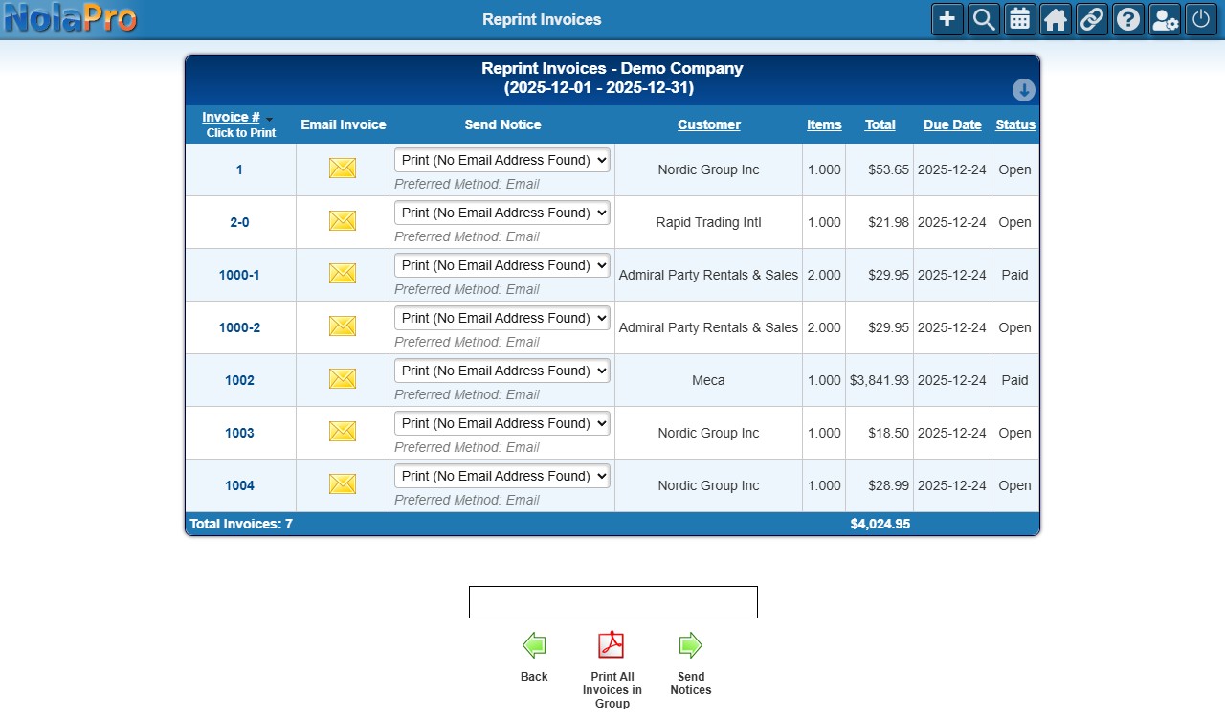Sort by Items column header
1225x719 pixels.
[824, 124]
